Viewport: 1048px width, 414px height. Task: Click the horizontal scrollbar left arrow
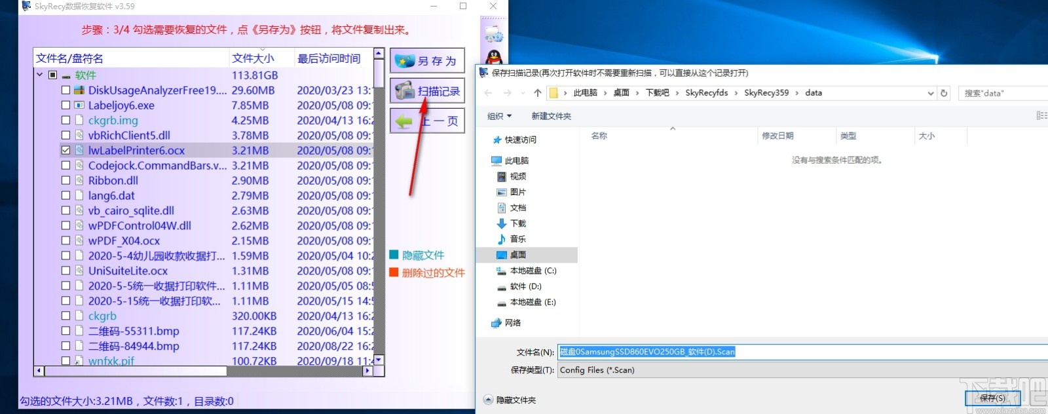[39, 371]
